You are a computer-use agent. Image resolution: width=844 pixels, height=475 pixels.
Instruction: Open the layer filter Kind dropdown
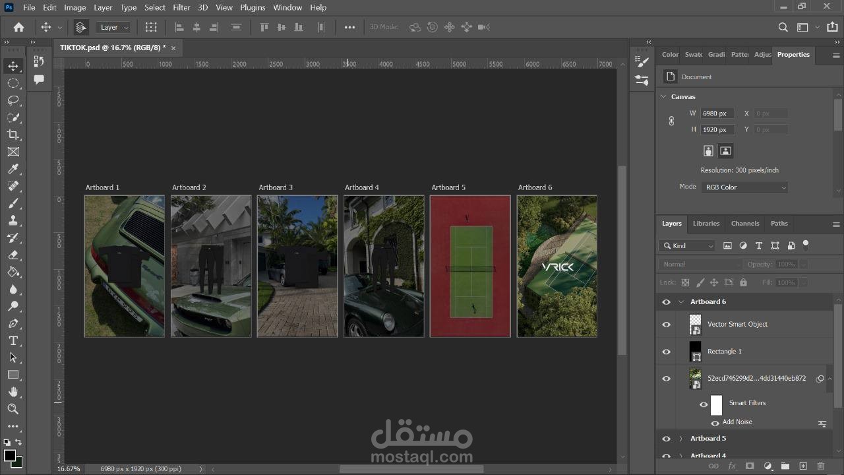pyautogui.click(x=688, y=245)
